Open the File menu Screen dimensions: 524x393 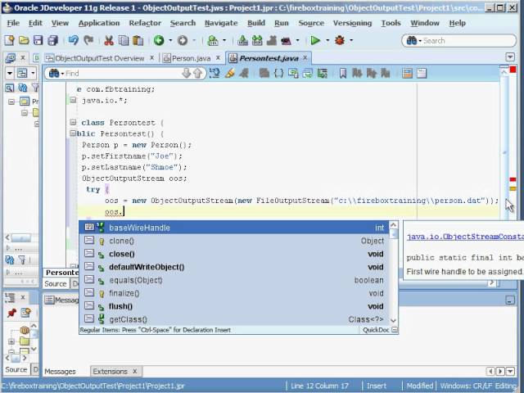(13, 23)
